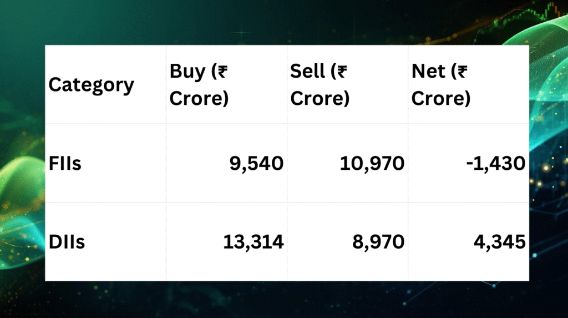Click the rupee symbol in Buy header
This screenshot has height=318, width=568.
(x=222, y=72)
